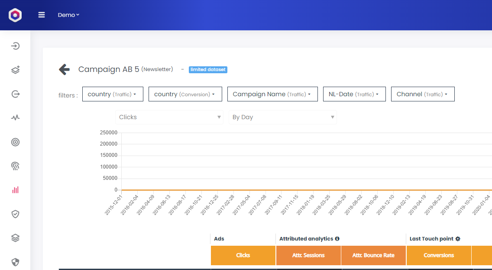Expand the country (Conversion) filter

click(x=185, y=94)
